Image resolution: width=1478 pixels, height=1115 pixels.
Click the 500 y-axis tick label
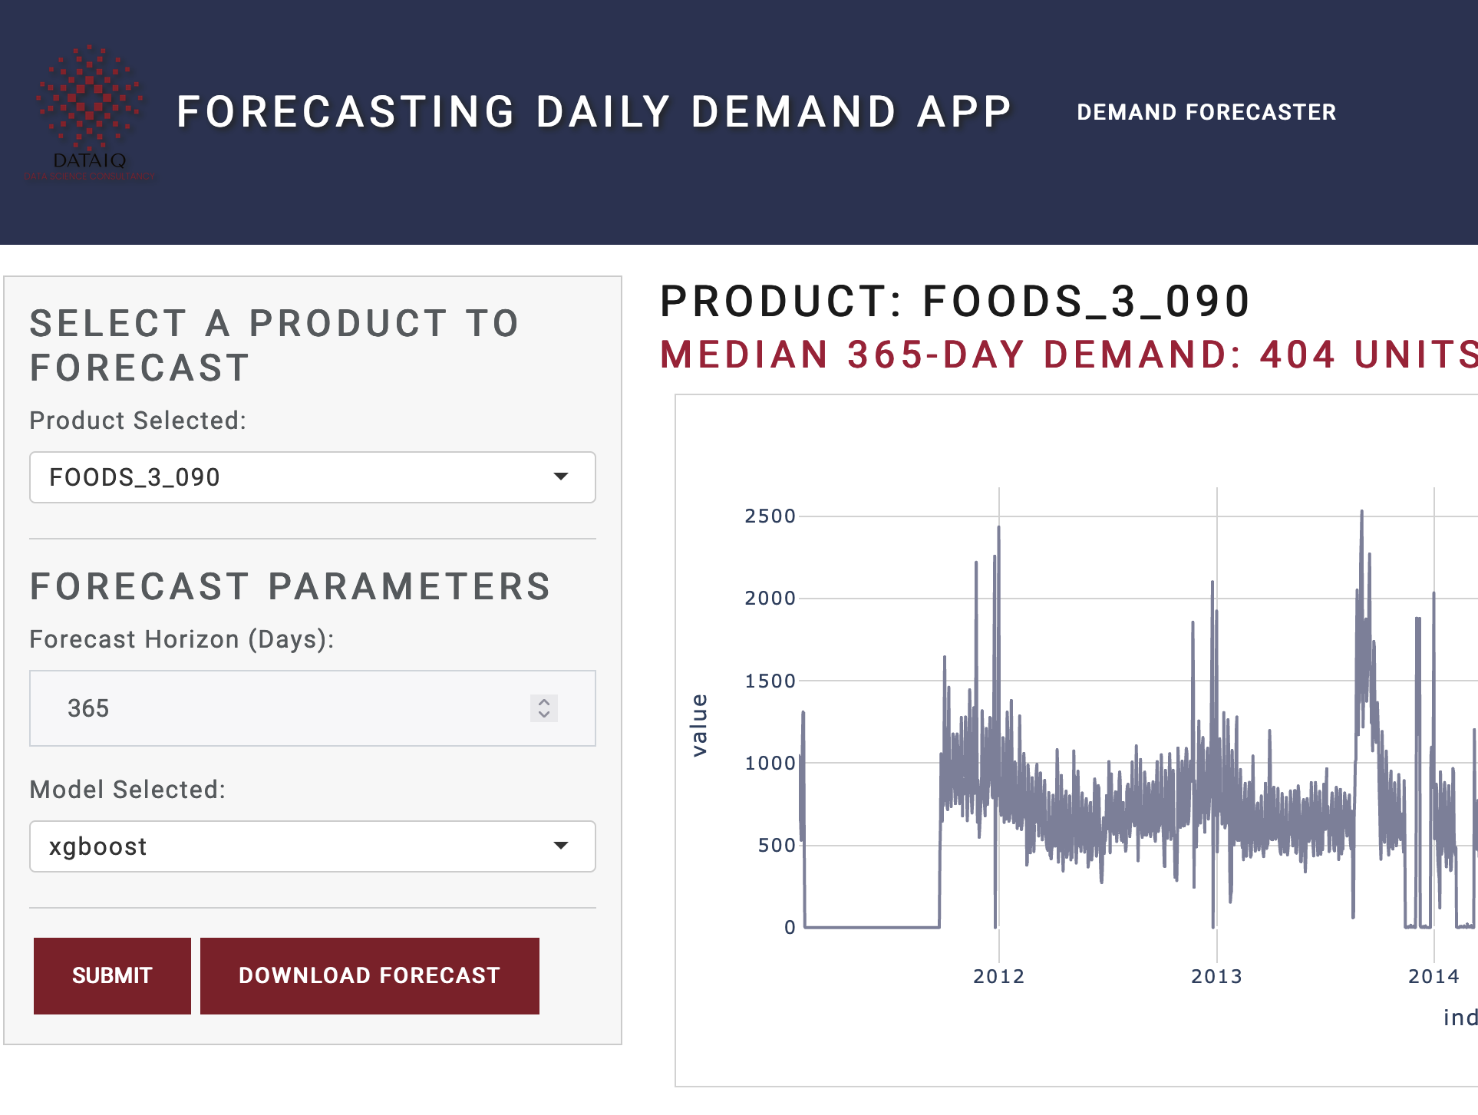pos(777,845)
